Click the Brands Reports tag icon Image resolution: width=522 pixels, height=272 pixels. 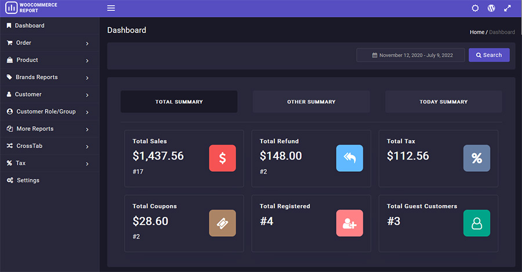pyautogui.click(x=9, y=77)
